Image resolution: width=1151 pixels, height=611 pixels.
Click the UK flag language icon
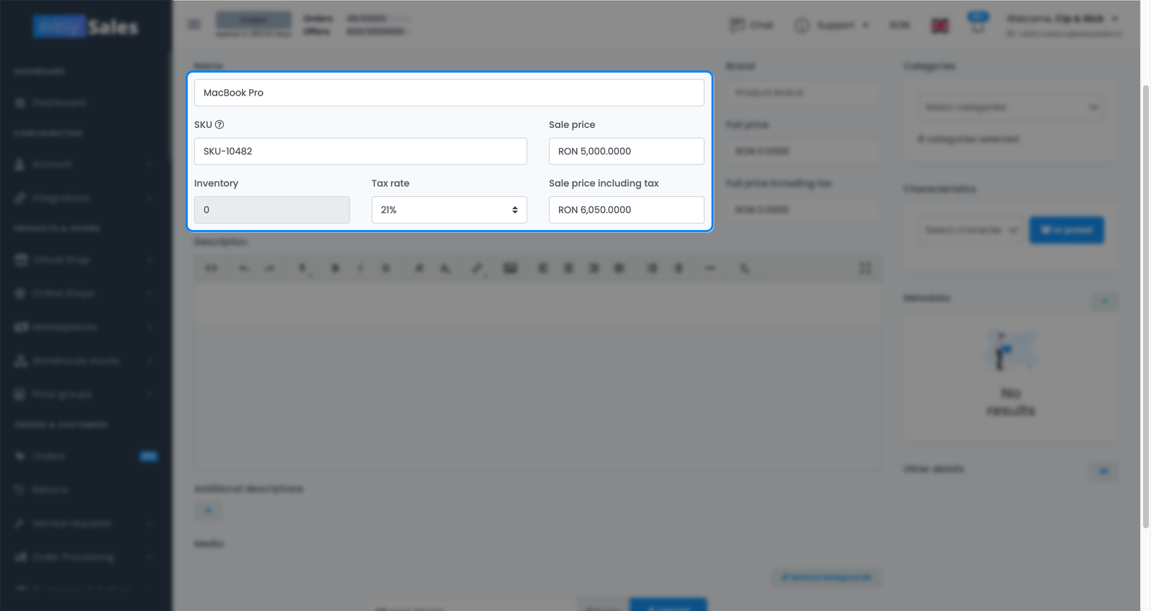[x=940, y=26]
